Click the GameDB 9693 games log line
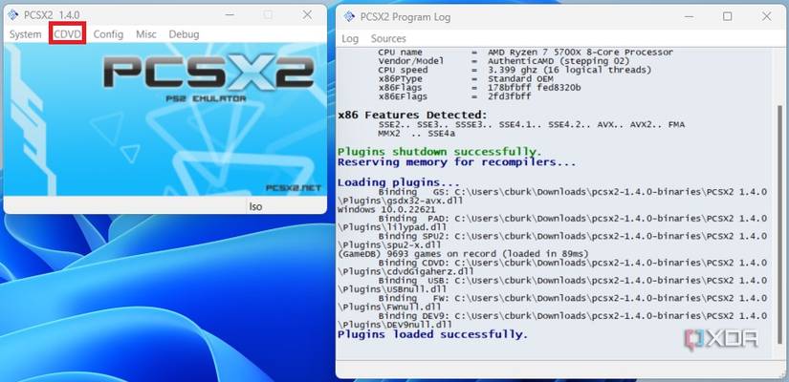Viewport: 789px width, 382px height. (x=463, y=254)
